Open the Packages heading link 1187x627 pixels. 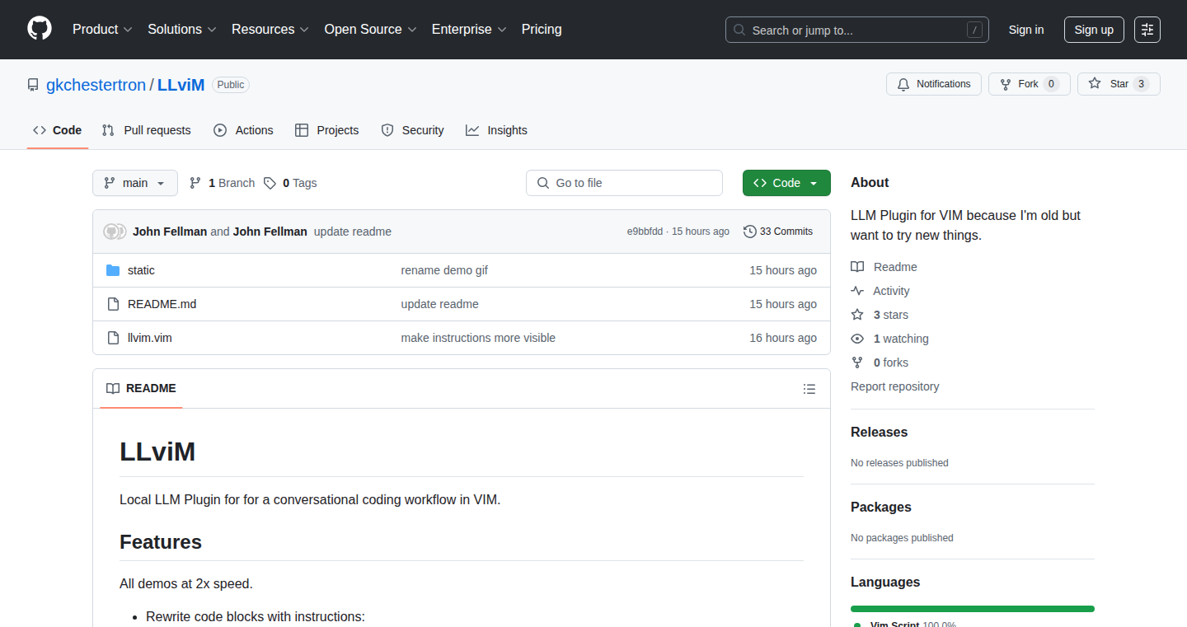(881, 508)
